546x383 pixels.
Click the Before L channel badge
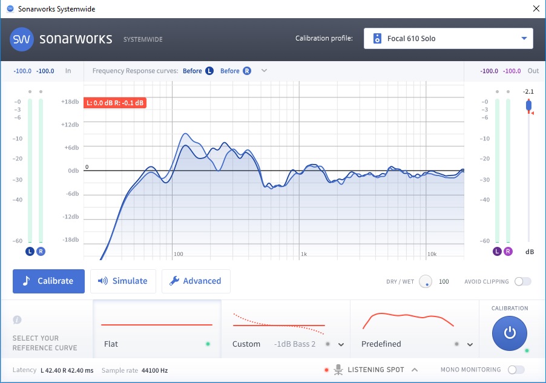(x=209, y=71)
